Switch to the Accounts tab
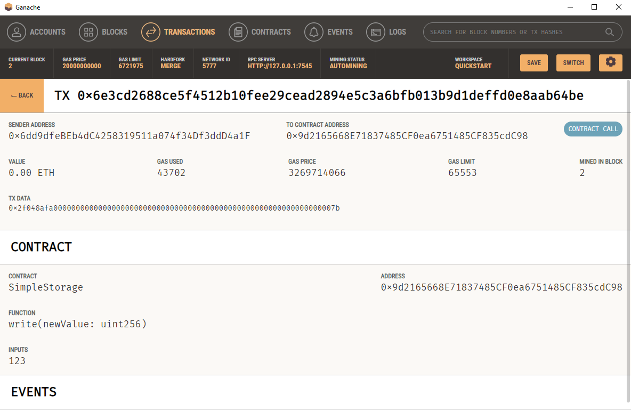Image resolution: width=631 pixels, height=419 pixels. coord(47,32)
